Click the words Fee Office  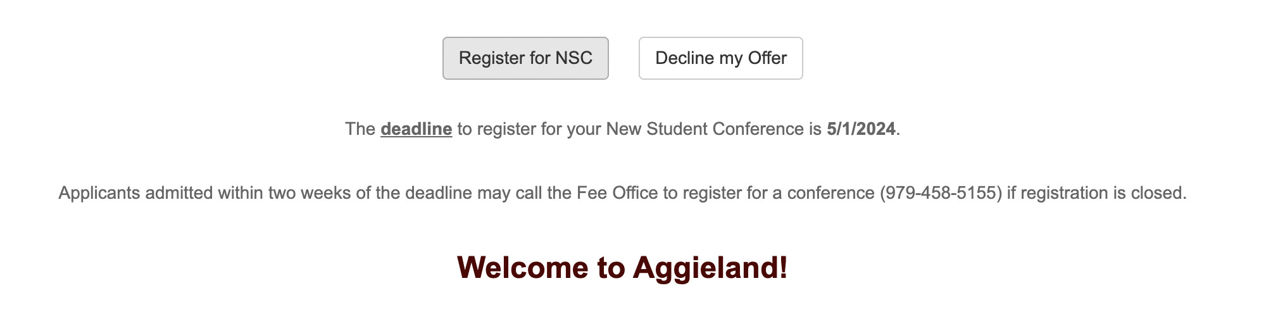617,193
